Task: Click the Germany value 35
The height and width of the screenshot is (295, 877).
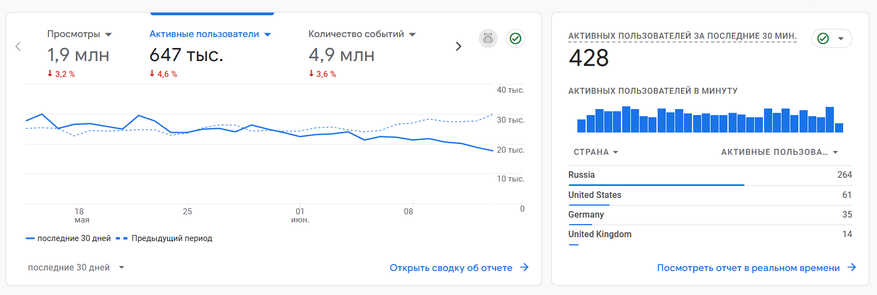Action: 847,215
